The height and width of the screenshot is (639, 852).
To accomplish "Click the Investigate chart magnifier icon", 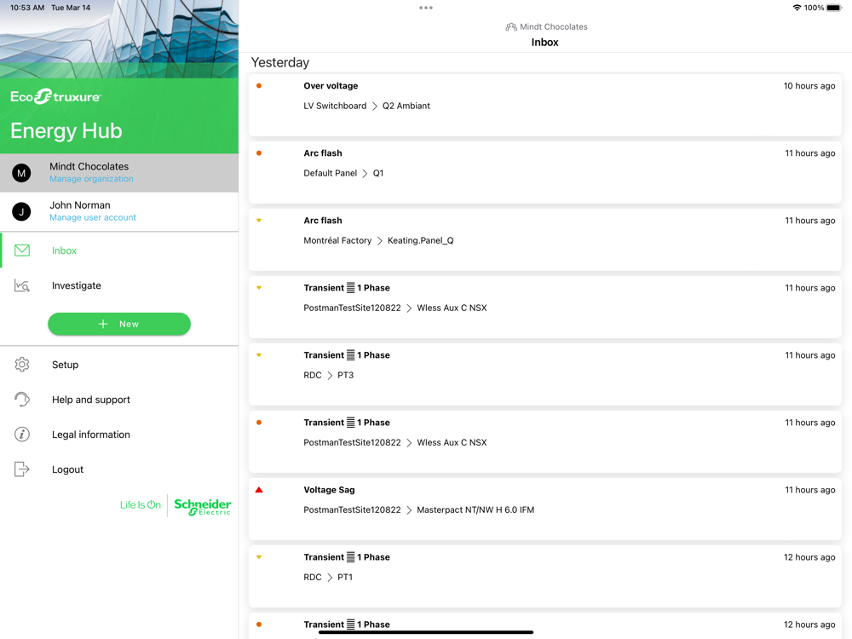I will [x=22, y=285].
